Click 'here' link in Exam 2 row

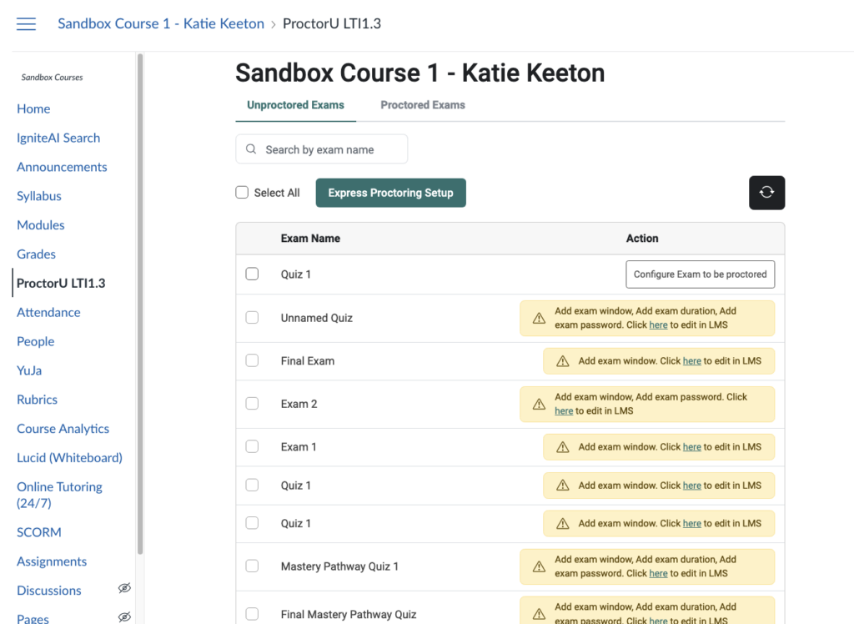[x=564, y=411]
